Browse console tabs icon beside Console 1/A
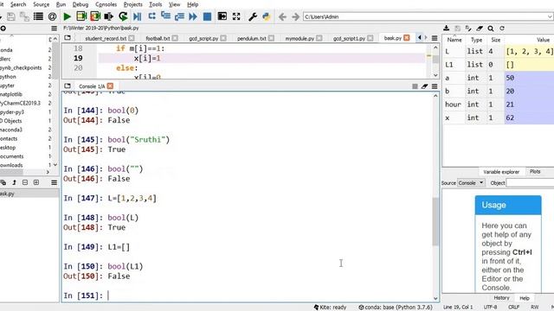Viewport: 554px width, 311px height. coord(68,86)
